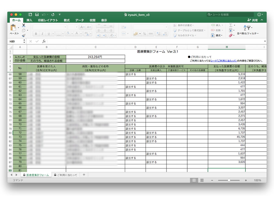This screenshot has height=205, width=274.
Task: Click the Increase Indent icon
Action: coord(105,36)
